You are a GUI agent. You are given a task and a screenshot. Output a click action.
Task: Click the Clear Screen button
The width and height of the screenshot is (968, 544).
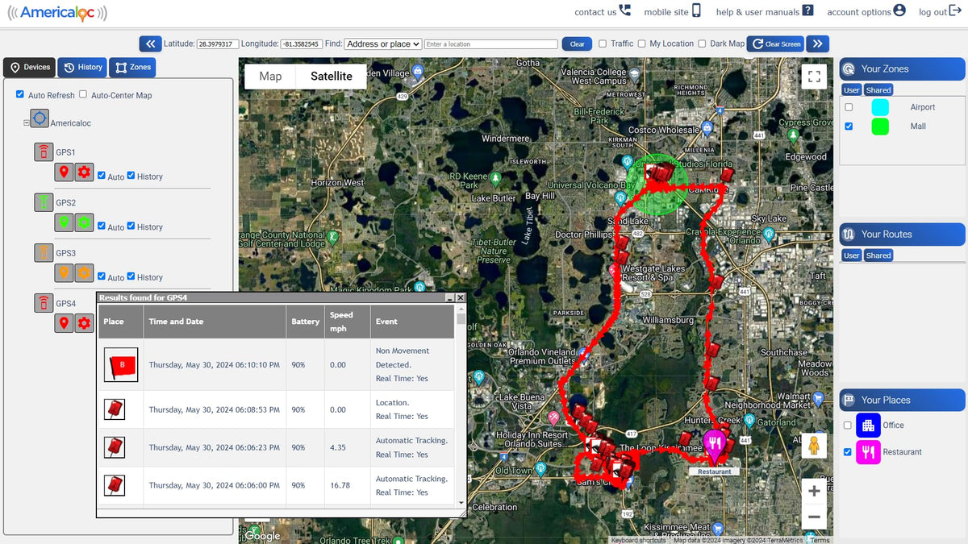point(776,44)
